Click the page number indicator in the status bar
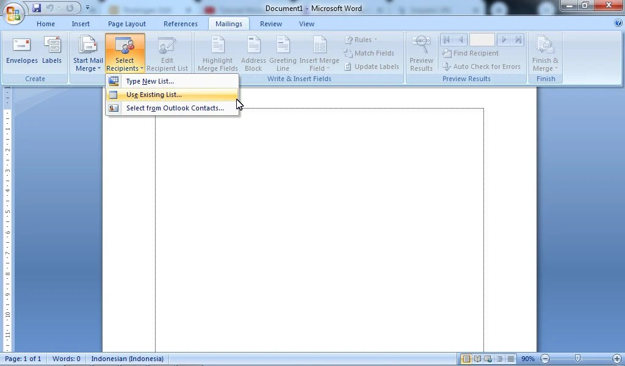This screenshot has height=366, width=625. (x=23, y=359)
